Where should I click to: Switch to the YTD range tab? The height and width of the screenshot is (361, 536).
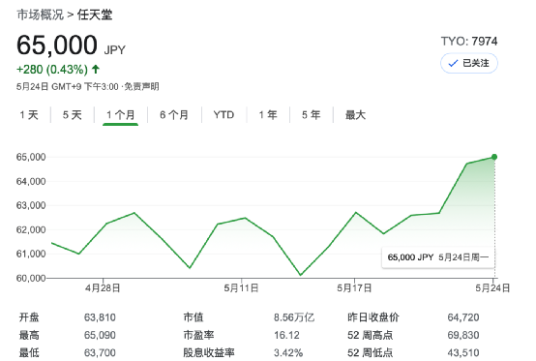pos(223,115)
